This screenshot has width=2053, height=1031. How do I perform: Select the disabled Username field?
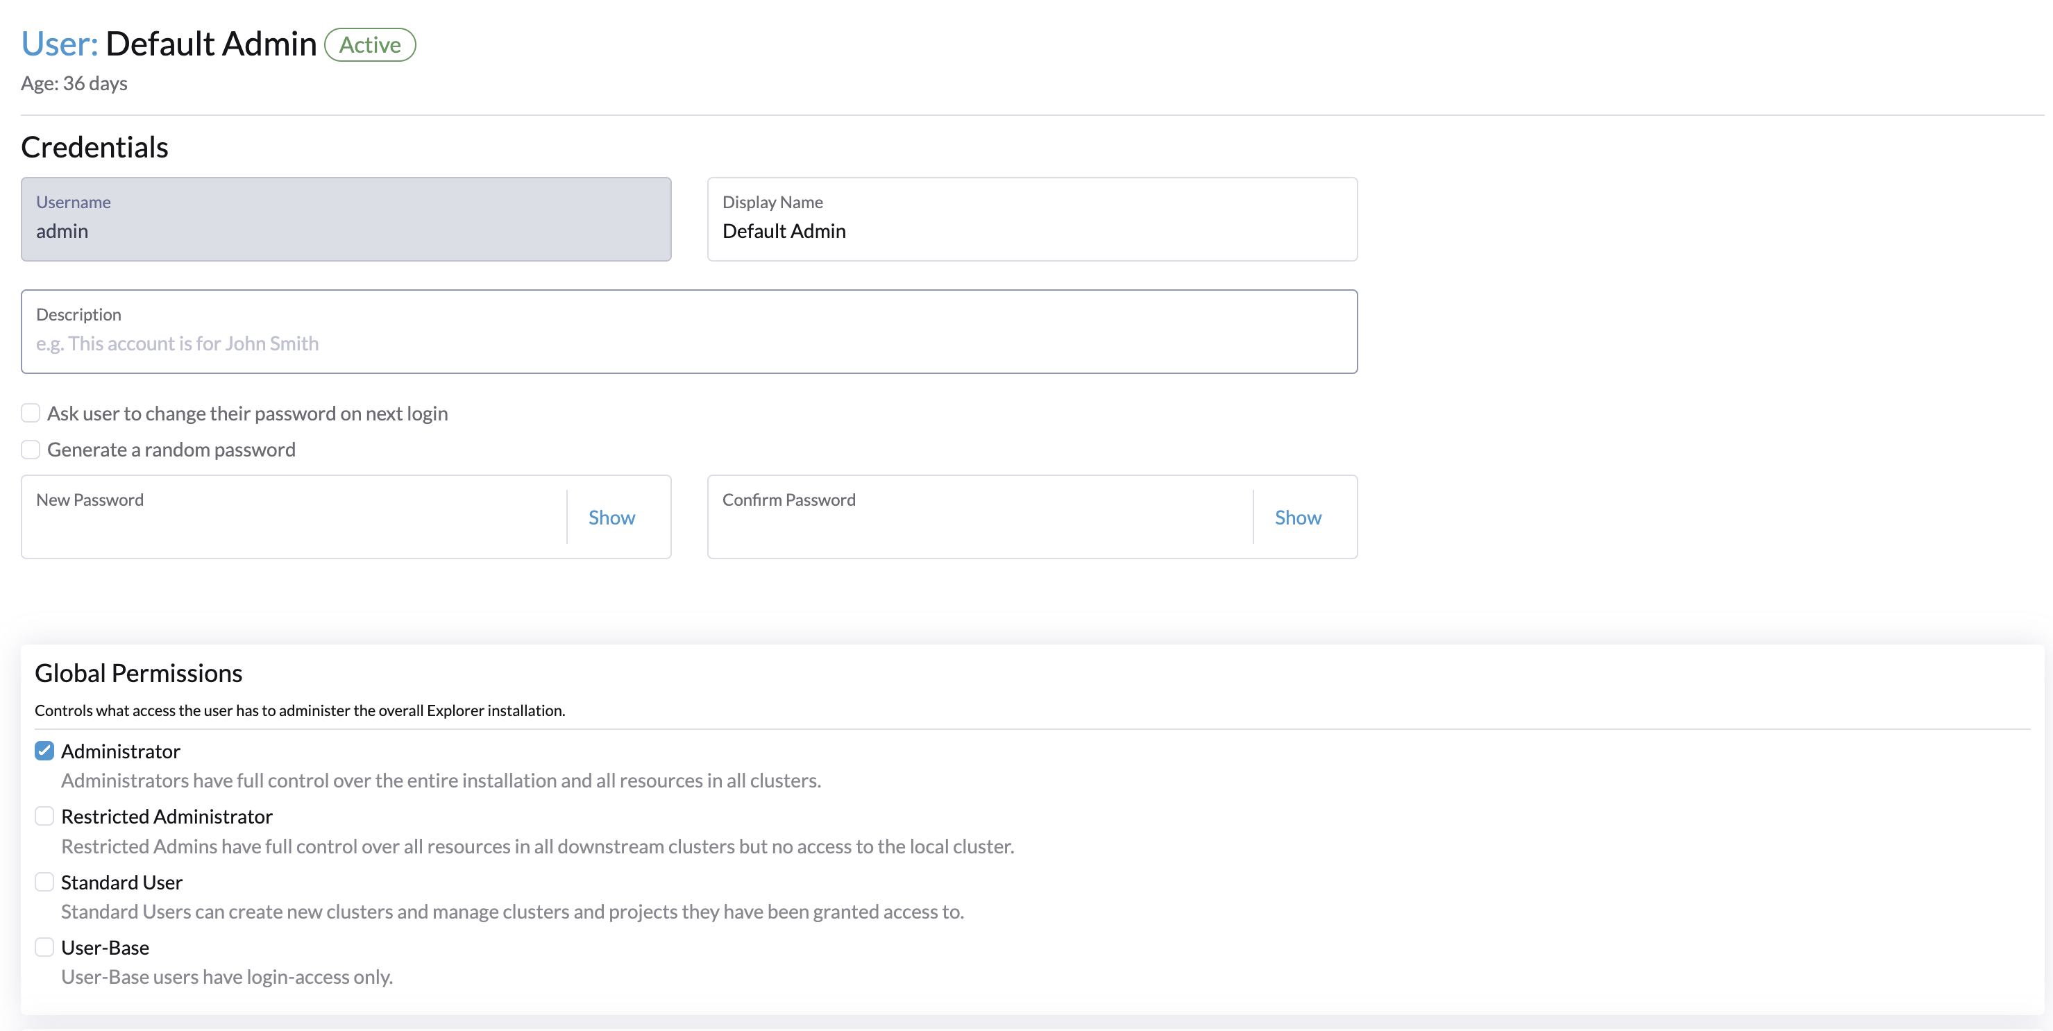coord(346,219)
